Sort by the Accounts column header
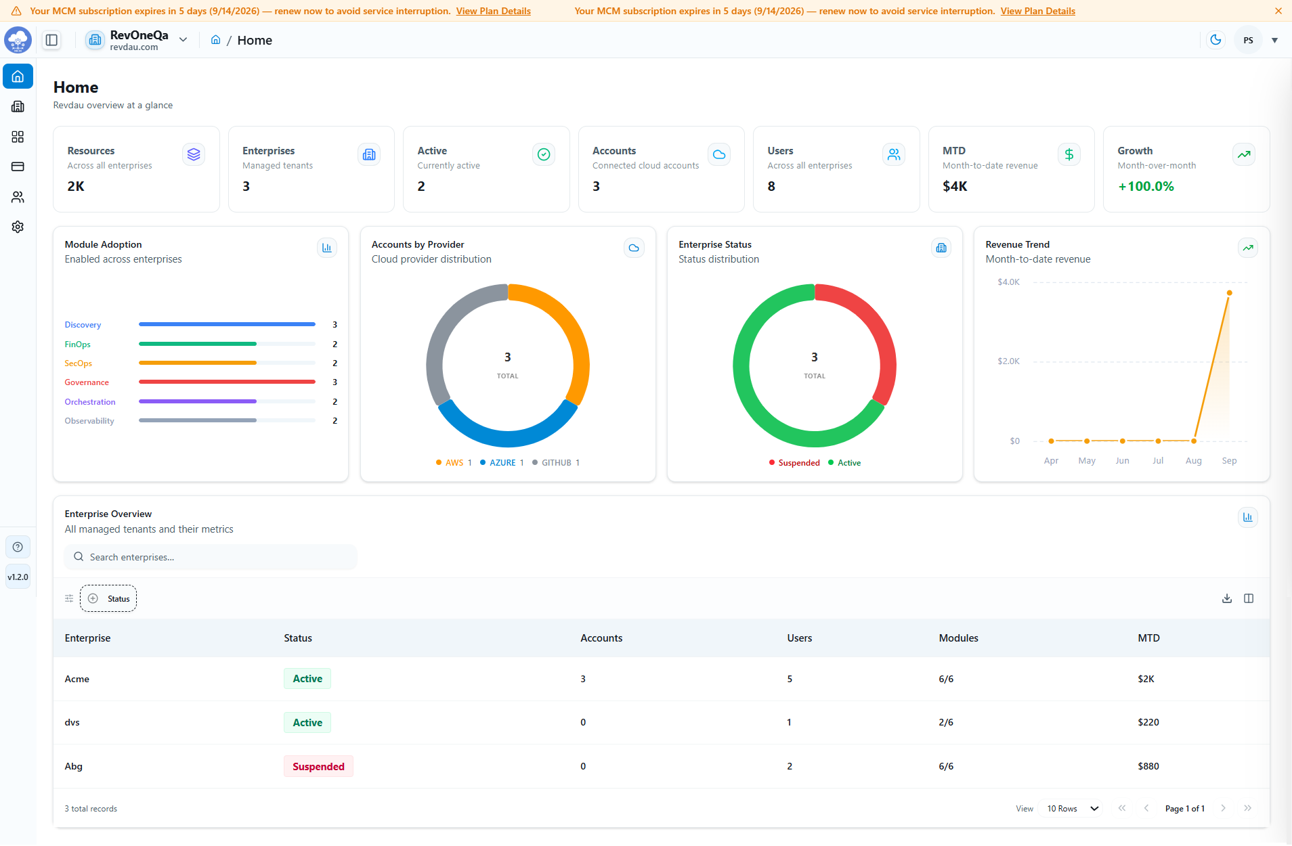This screenshot has height=846, width=1292. pyautogui.click(x=601, y=638)
